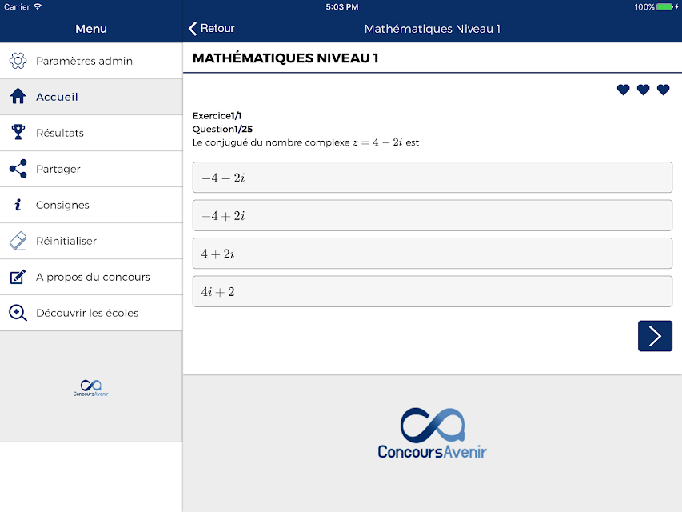Tap the back chevron beside Retour
Image resolution: width=682 pixels, height=512 pixels.
(193, 28)
